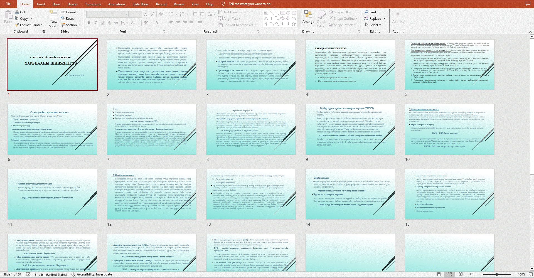
Task: Collapse the ribbon with the chevron
Action: pyautogui.click(x=530, y=32)
